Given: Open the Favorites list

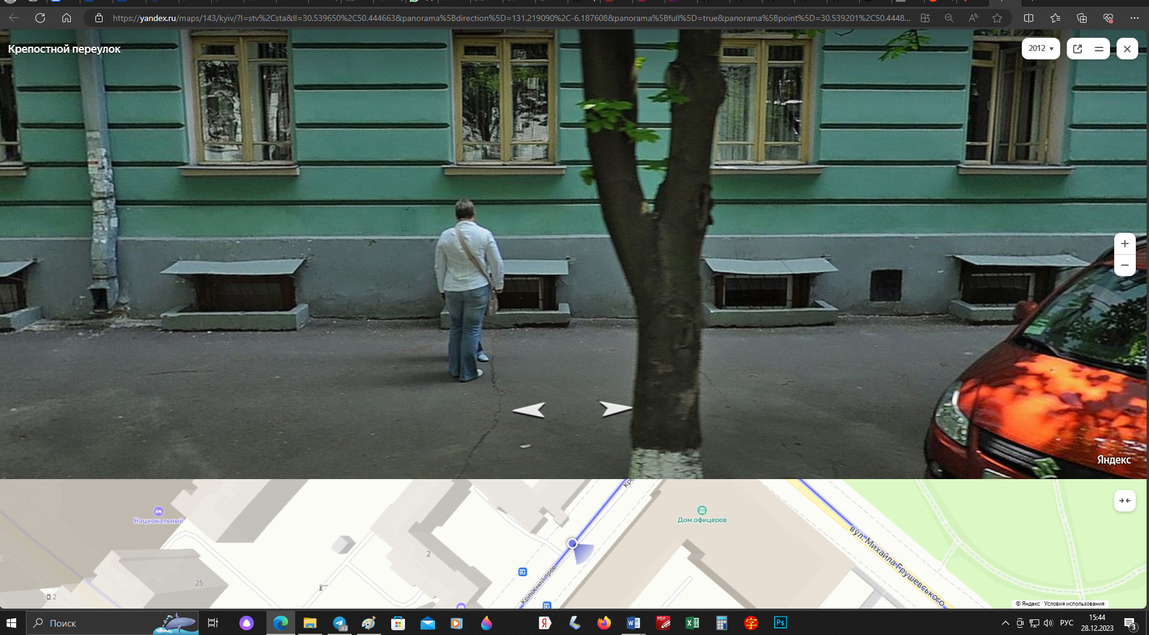Looking at the screenshot, I should [x=1055, y=18].
